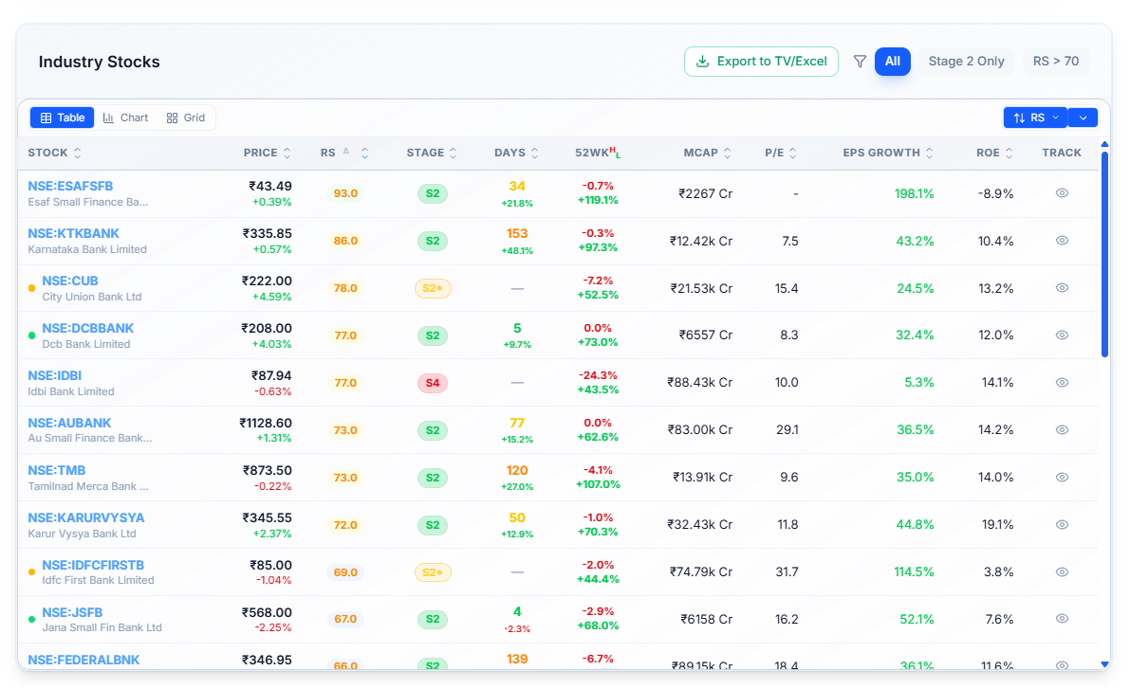The image size is (1130, 689).
Task: Click S2 stage badge for NSE:ESAFSFB
Action: point(433,193)
